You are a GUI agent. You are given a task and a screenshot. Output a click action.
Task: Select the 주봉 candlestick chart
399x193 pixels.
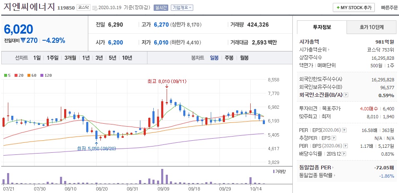229,58
